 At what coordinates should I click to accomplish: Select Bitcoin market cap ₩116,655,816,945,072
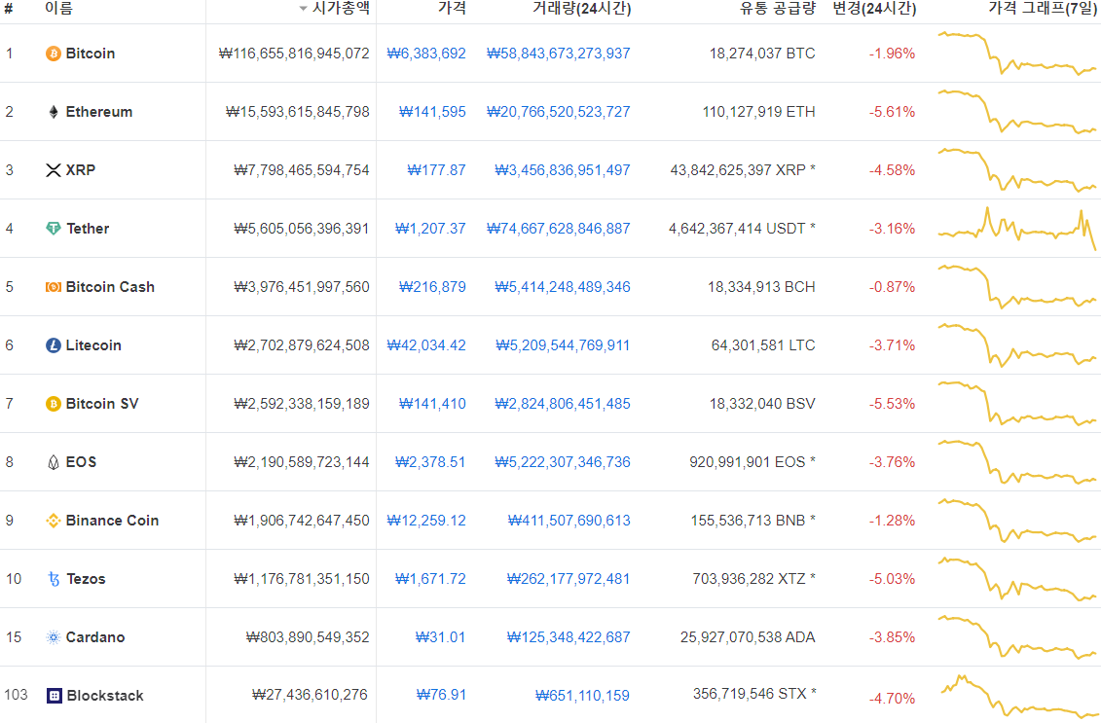tap(294, 54)
